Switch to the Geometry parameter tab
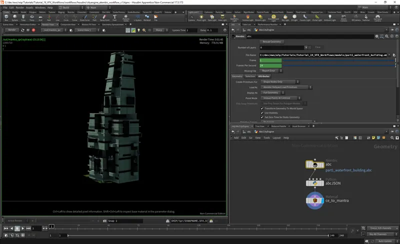The height and width of the screenshot is (244, 400). tap(237, 76)
